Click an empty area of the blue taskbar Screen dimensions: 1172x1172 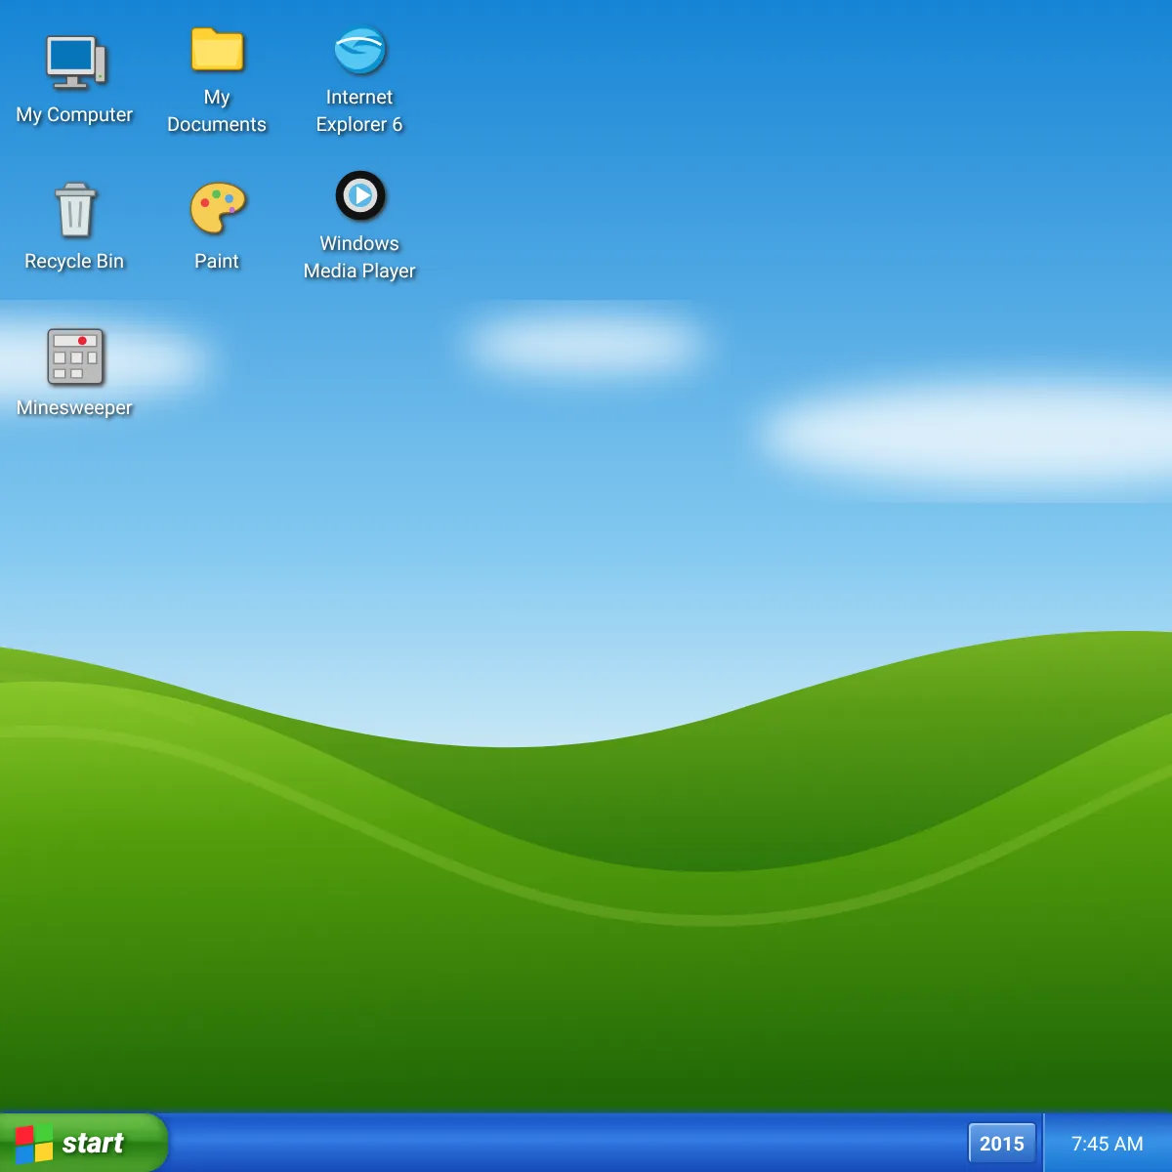point(566,1144)
